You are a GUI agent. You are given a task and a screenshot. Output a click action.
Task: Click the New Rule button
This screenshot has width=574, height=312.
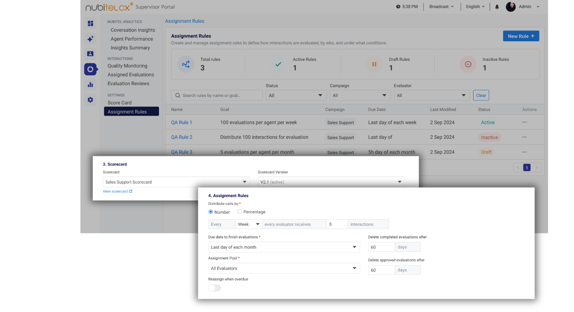pyautogui.click(x=521, y=36)
